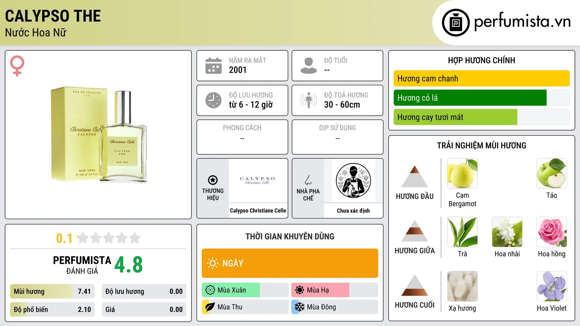
Task: Click the Độ phổ biến 2.10 rating bar
Action: 52,310
